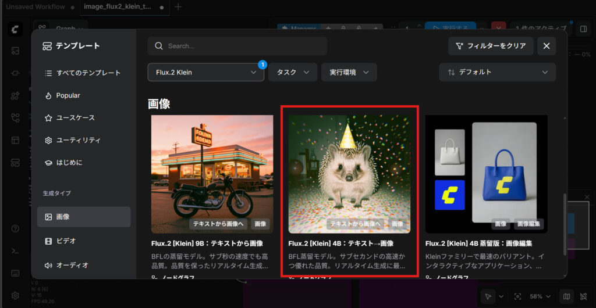Expand the 実行環境 filter dropdown

[x=349, y=72]
